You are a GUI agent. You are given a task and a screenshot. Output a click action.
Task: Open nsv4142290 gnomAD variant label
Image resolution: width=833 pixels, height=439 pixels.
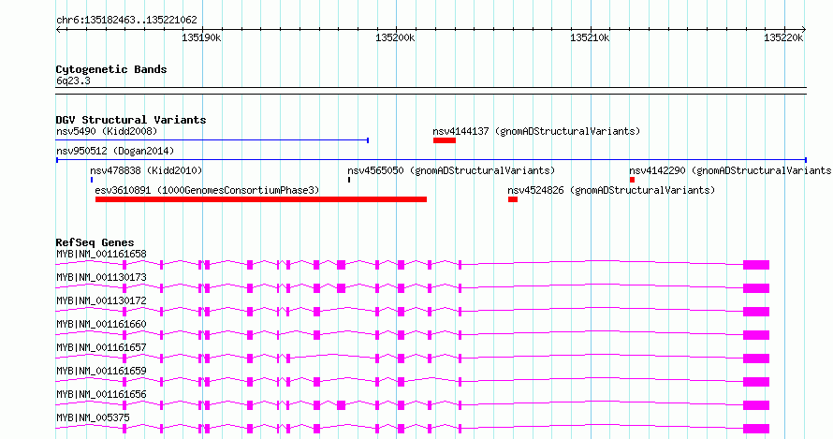pyautogui.click(x=730, y=170)
